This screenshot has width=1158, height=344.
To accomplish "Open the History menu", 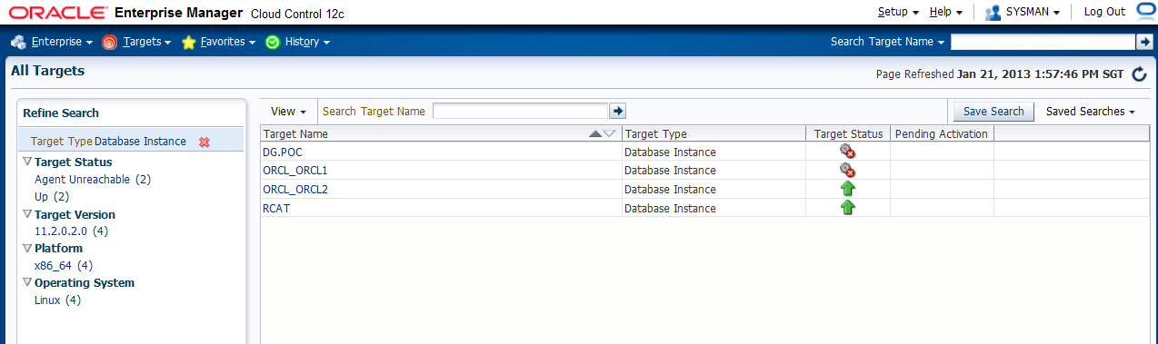I will click(307, 42).
